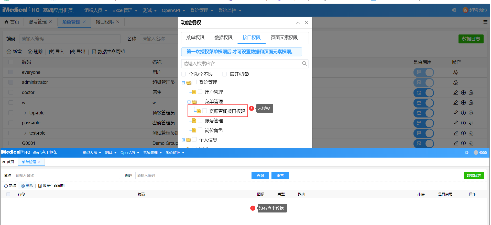
Task: Toggle 是否启用 switch for doctor
Action: (423, 93)
